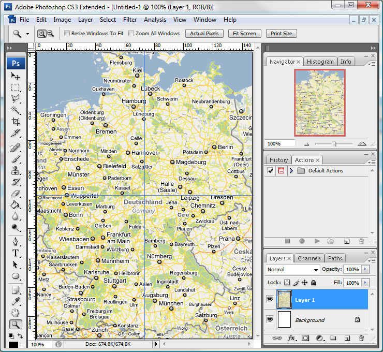The width and height of the screenshot is (383, 352).
Task: Toggle lock all icon
Action: click(x=313, y=283)
